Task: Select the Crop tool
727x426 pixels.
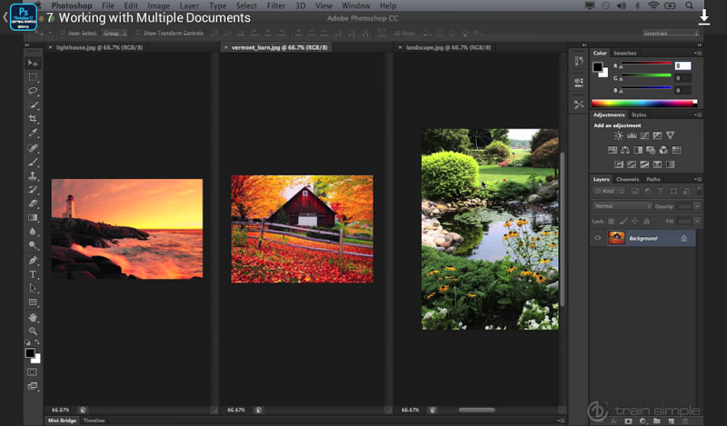Action: [x=33, y=119]
